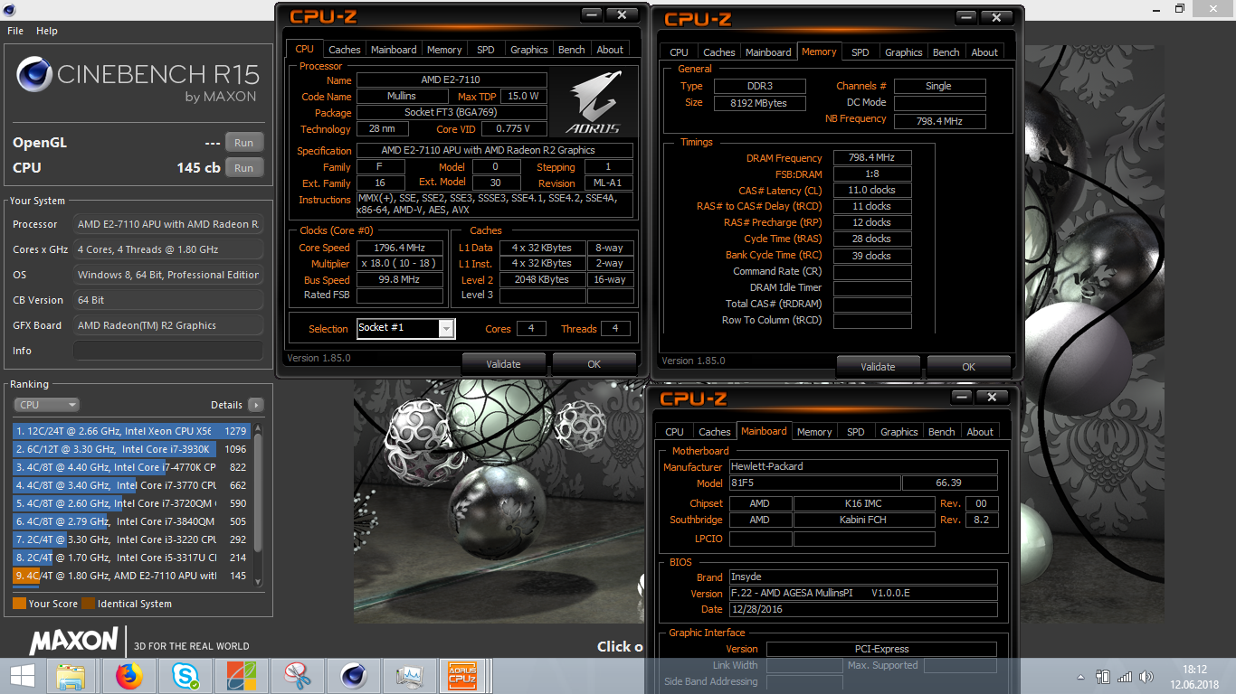Viewport: 1236px width, 694px height.
Task: Open Windows Start button
Action: pyautogui.click(x=22, y=676)
